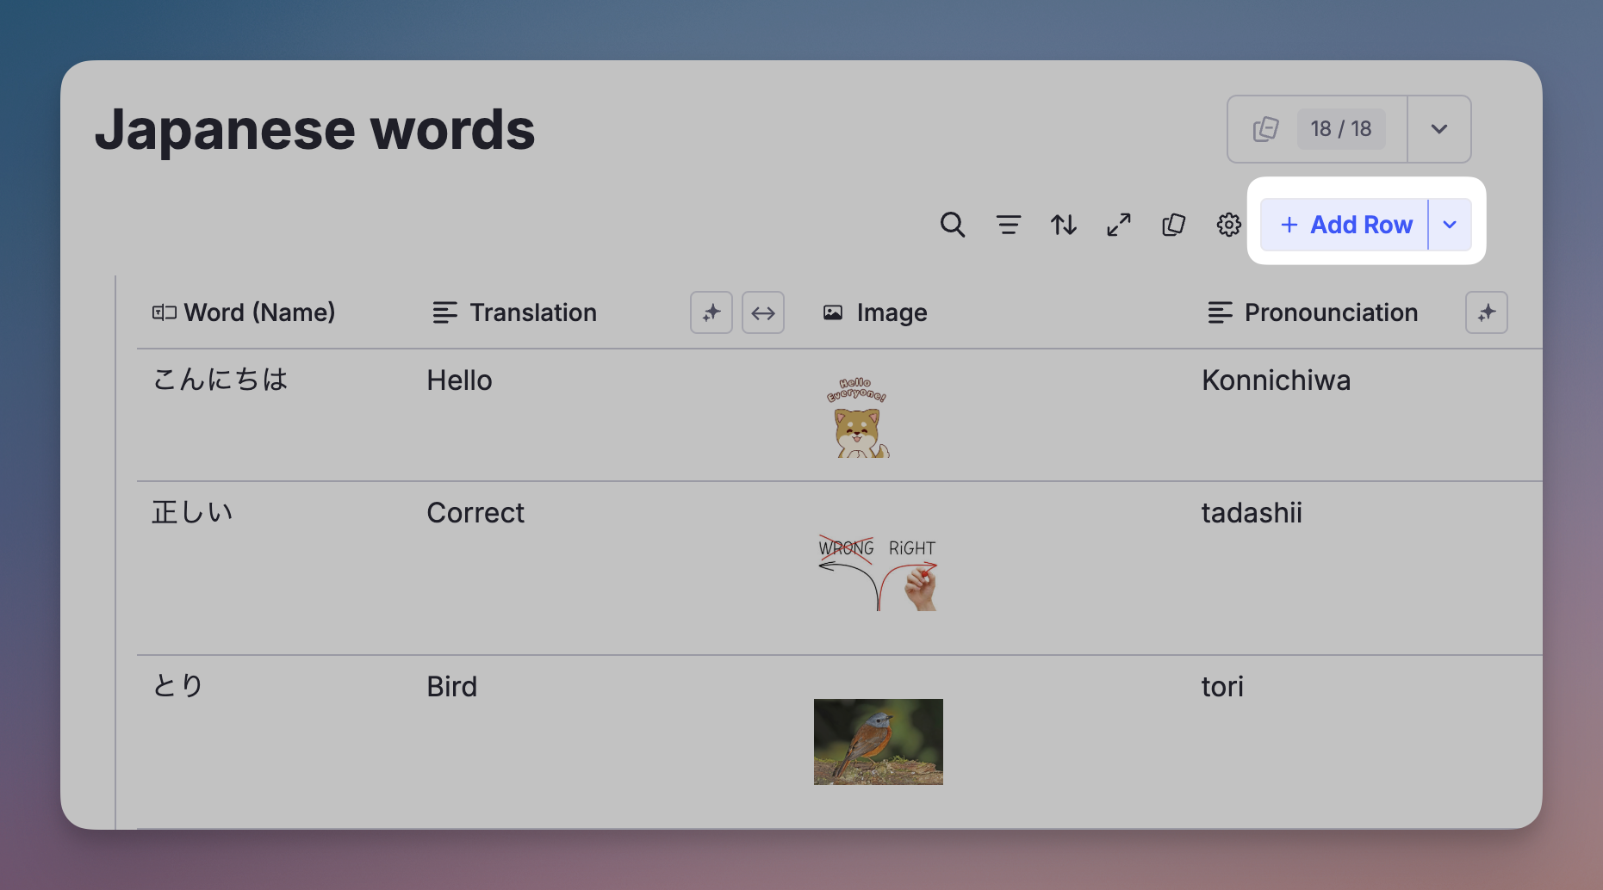The image size is (1603, 890).
Task: Click AI sparkle icon for Translation column
Action: coord(711,312)
